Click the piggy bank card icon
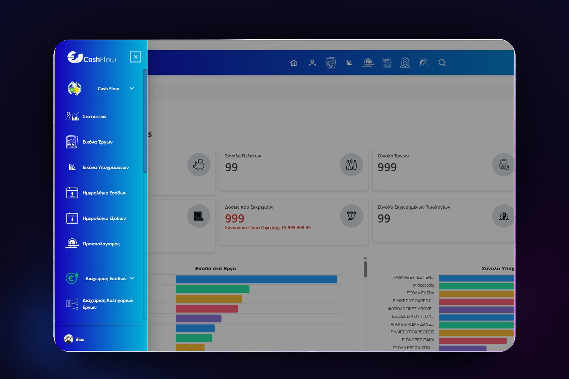This screenshot has width=569, height=379. 199,165
